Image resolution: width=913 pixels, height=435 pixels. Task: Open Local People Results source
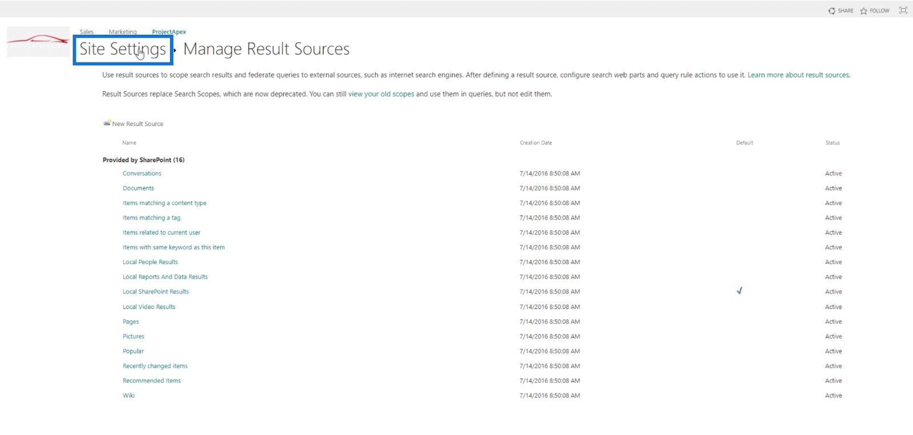[x=150, y=262]
